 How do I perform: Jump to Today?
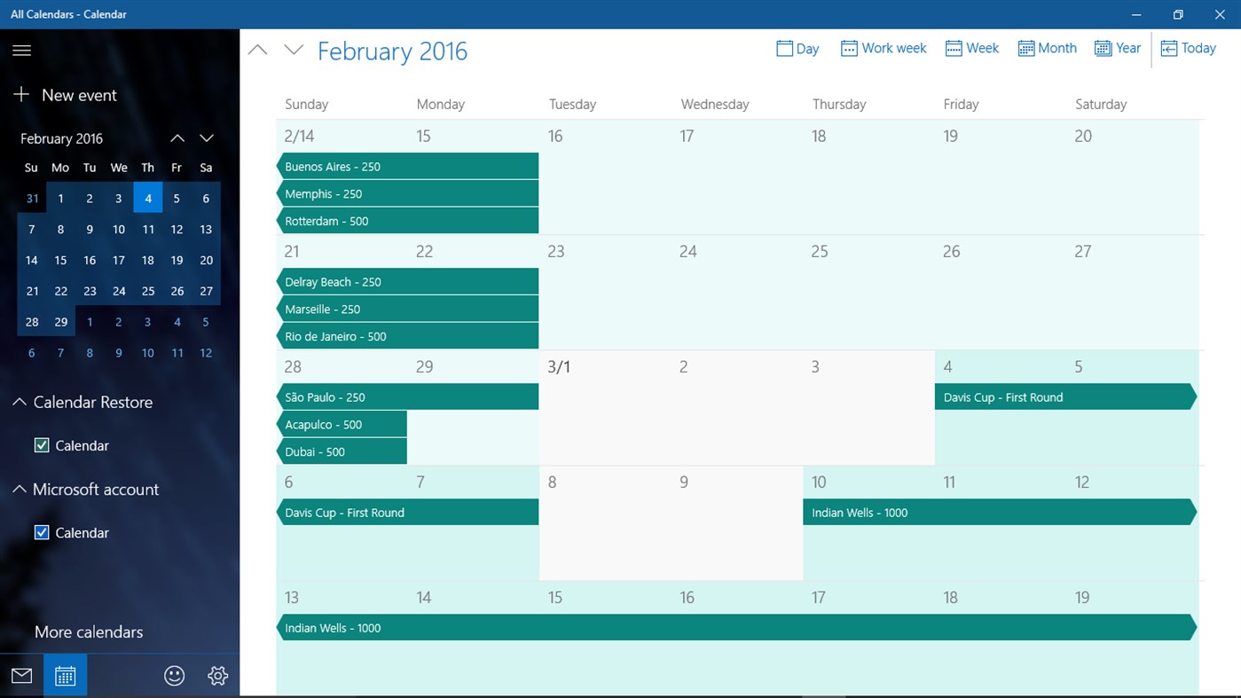pyautogui.click(x=1188, y=48)
